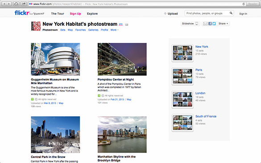Screen dimensions: 261x163
Task: Expand the More dropdown
Action: pyautogui.click(x=115, y=30)
